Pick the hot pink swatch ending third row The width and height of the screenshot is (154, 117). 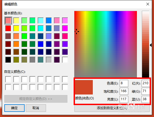[65, 36]
